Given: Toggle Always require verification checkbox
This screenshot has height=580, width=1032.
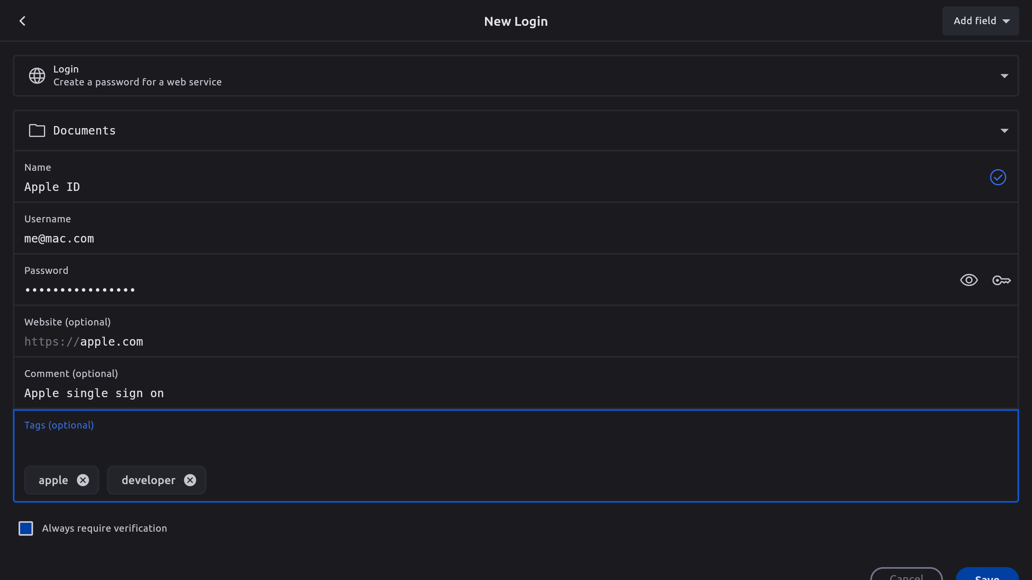Looking at the screenshot, I should click(26, 528).
